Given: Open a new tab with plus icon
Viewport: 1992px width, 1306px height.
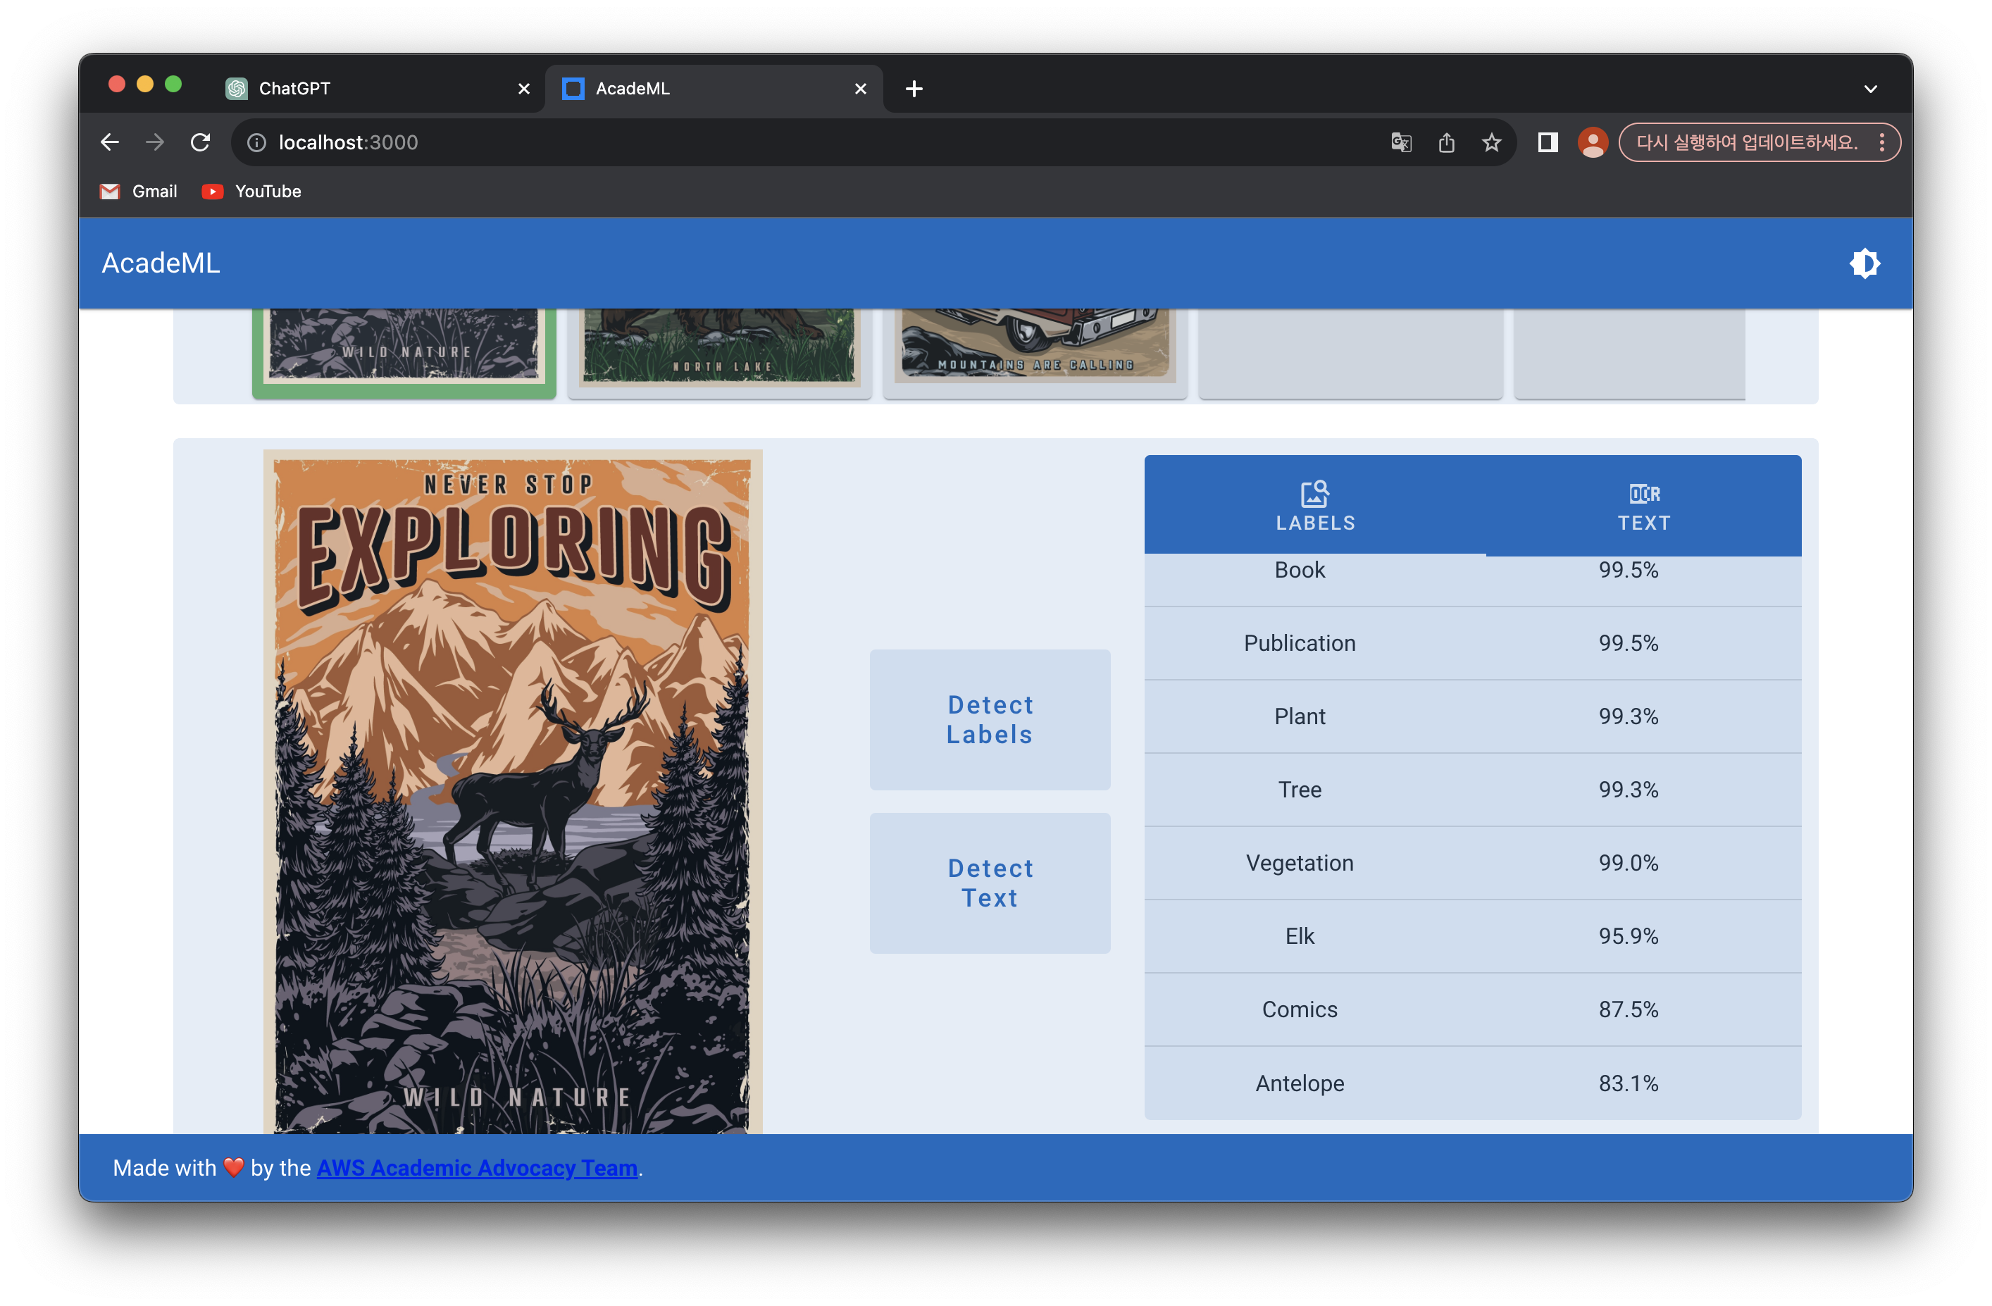Looking at the screenshot, I should (x=913, y=88).
